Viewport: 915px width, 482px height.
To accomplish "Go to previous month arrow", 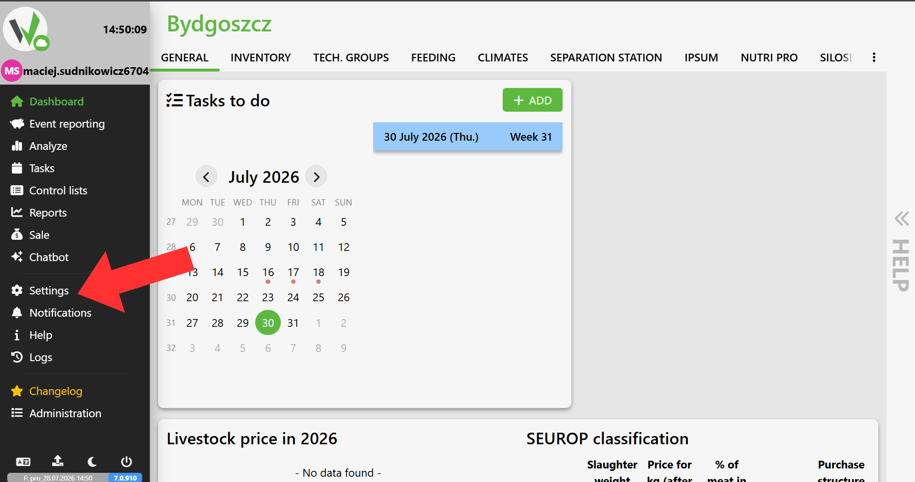I will 206,177.
